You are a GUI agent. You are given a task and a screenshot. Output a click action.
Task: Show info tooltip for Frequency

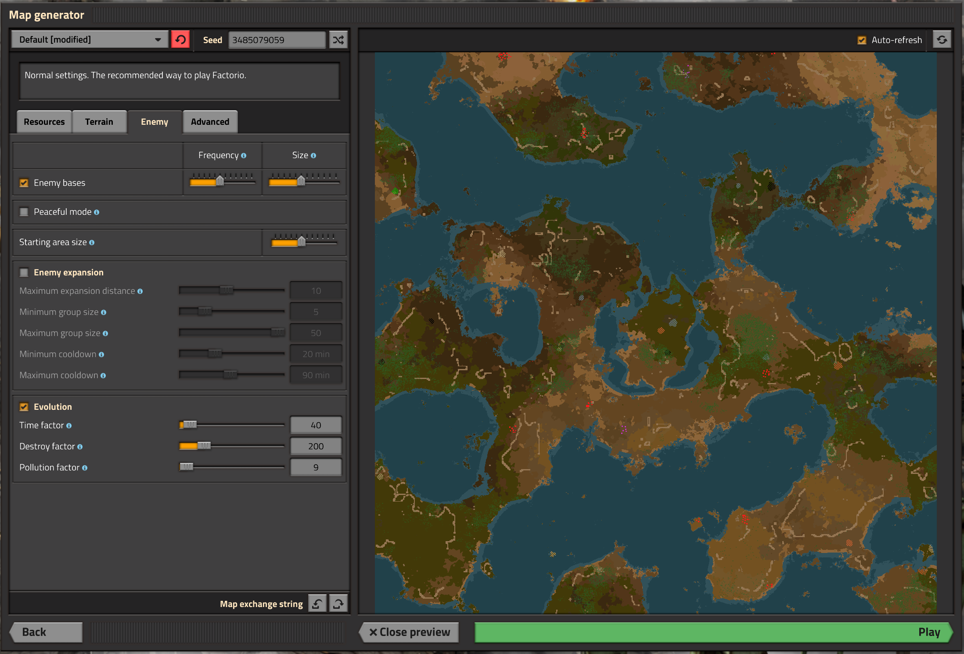(244, 155)
